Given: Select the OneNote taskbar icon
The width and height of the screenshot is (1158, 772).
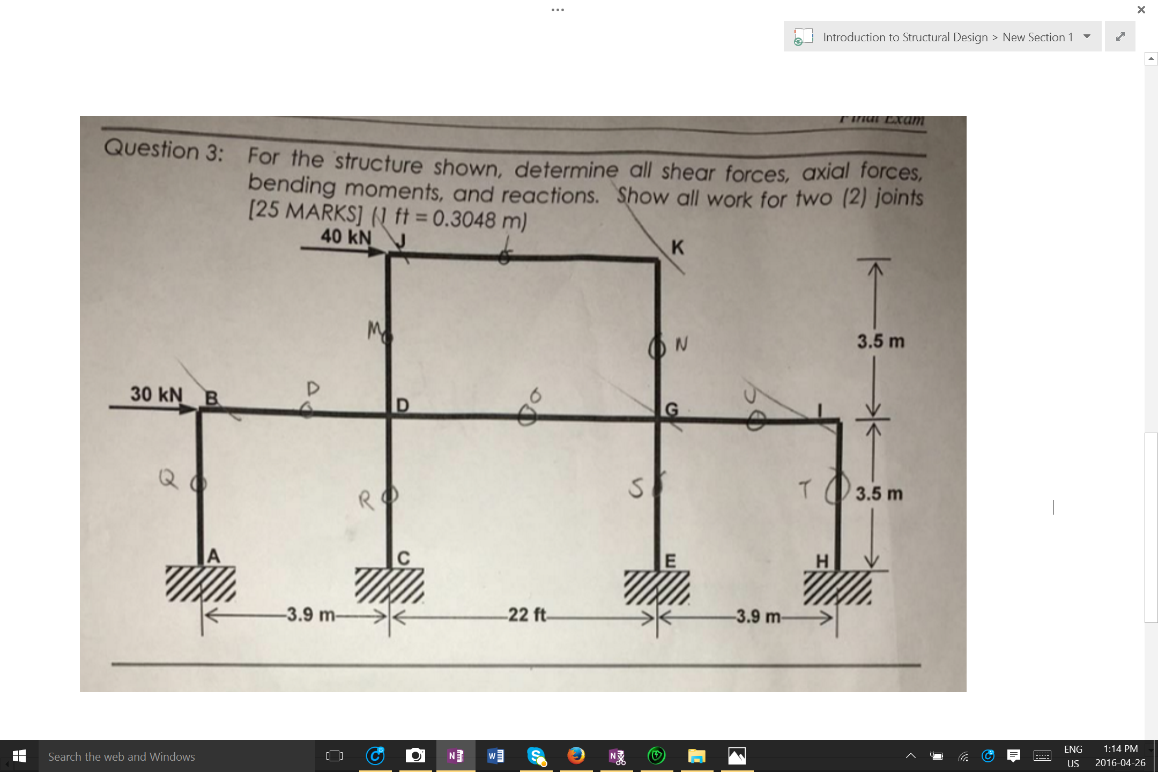Looking at the screenshot, I should click(456, 756).
